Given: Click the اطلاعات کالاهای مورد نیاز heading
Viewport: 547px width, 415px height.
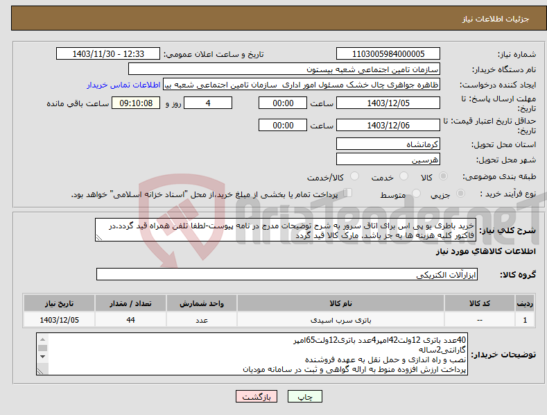Looking at the screenshot, I should (x=485, y=251).
